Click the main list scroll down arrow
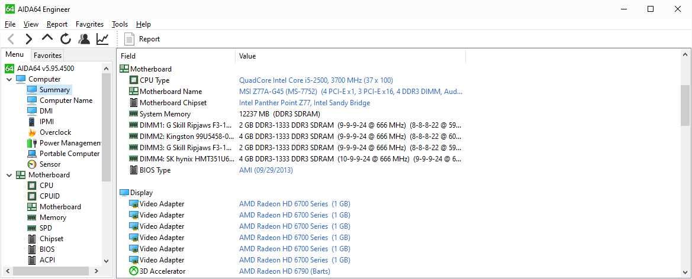Viewport: 692px width, 279px height. pos(685,272)
